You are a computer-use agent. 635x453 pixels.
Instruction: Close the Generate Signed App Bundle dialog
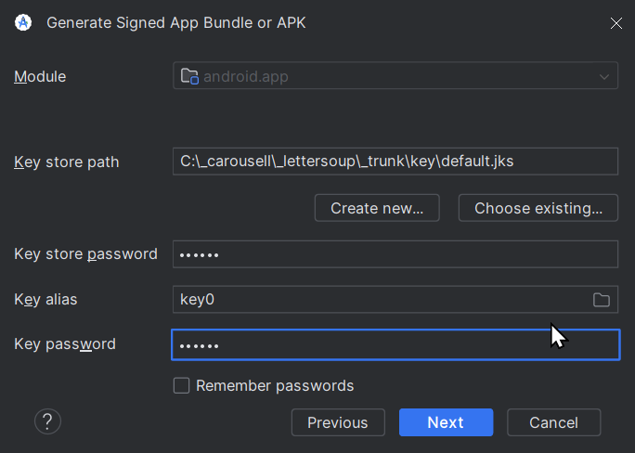[x=616, y=23]
